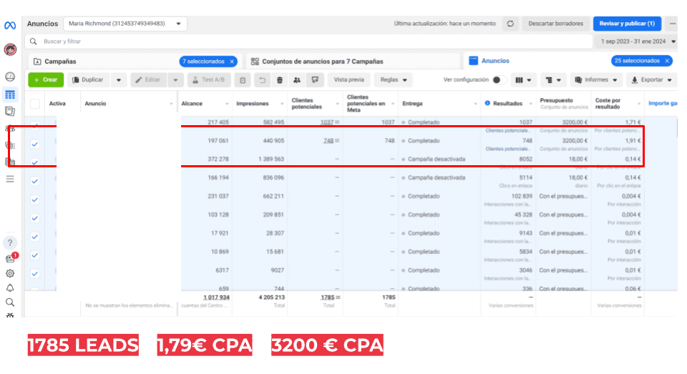Click the Revisar y publicar button

point(626,24)
